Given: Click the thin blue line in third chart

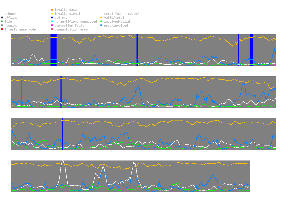Looking at the screenshot, I should pos(62,134).
